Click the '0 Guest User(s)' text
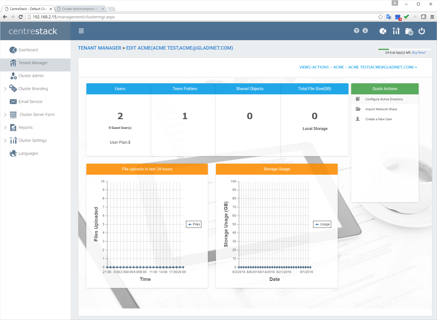The image size is (437, 320). pos(120,128)
